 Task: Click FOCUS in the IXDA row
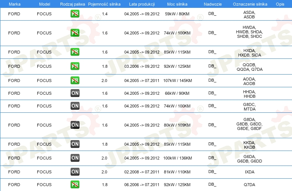tap(44, 172)
